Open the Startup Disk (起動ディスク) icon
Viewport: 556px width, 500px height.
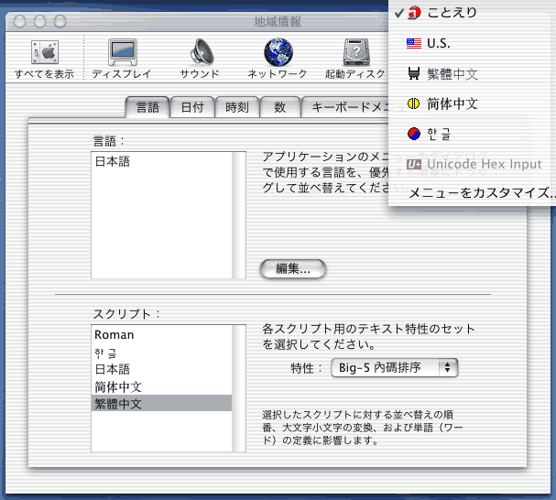(355, 58)
